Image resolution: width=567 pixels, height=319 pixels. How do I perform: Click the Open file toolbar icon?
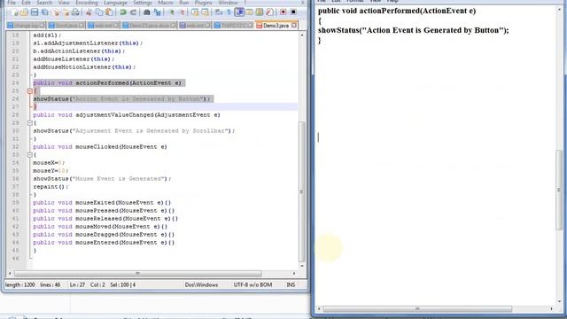pos(24,12)
